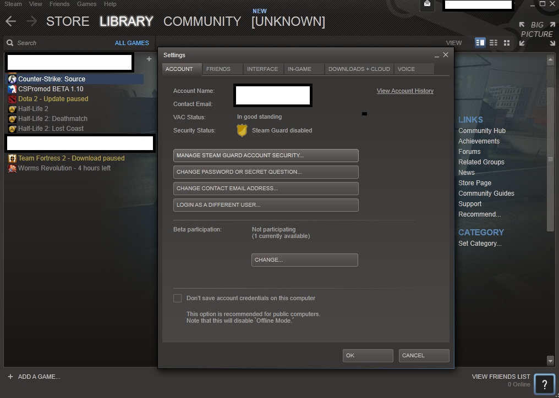559x398 pixels.
Task: Switch to grid view icon
Action: click(507, 43)
